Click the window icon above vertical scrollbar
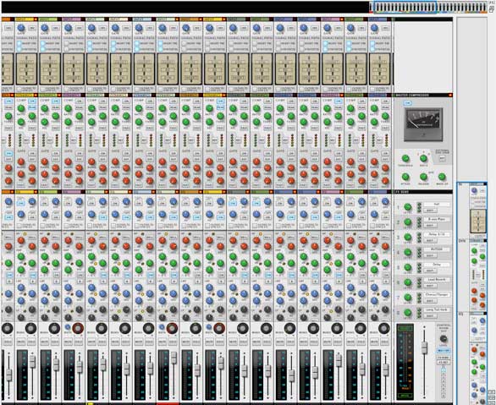496x405 pixels. [492, 9]
